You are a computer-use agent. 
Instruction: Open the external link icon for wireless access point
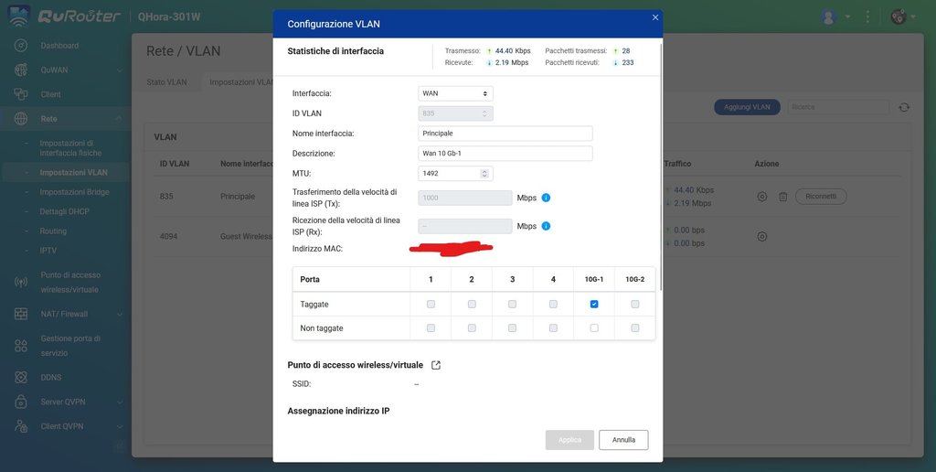coord(436,365)
